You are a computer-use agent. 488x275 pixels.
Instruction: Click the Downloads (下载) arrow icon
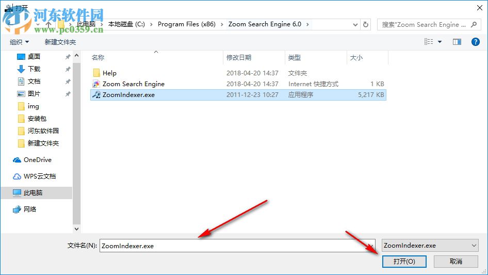click(x=21, y=69)
